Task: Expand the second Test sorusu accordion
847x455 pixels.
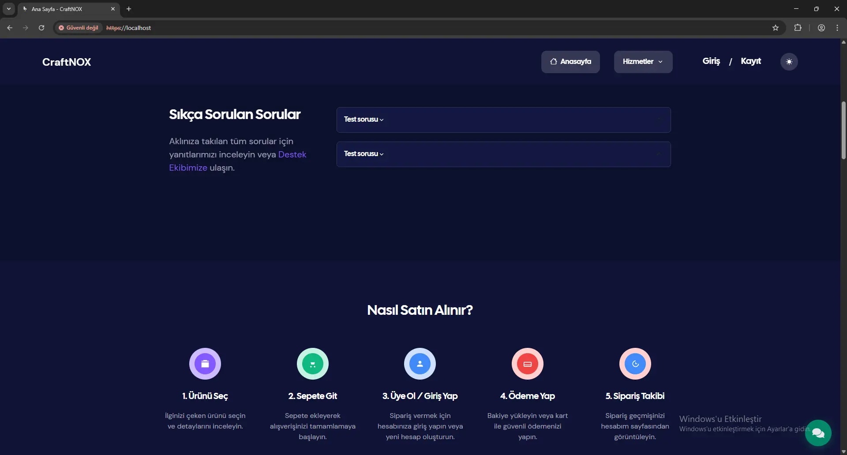Action: coord(504,154)
